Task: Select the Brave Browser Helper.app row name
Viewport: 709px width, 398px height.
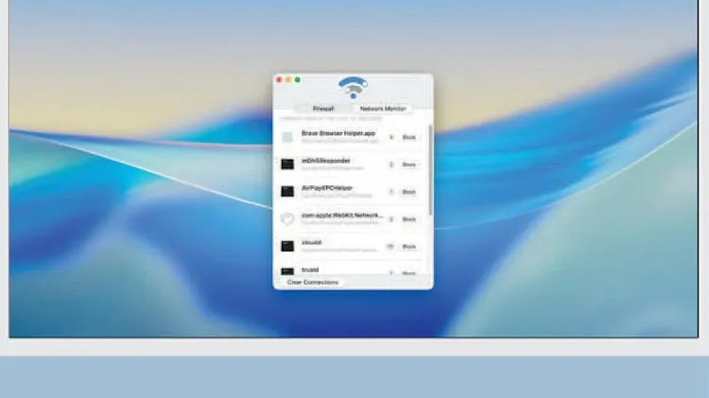Action: (x=338, y=133)
